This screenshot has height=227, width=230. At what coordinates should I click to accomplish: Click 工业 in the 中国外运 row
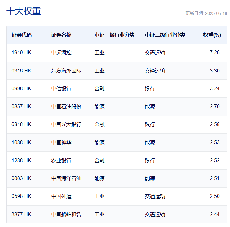pyautogui.click(x=99, y=196)
